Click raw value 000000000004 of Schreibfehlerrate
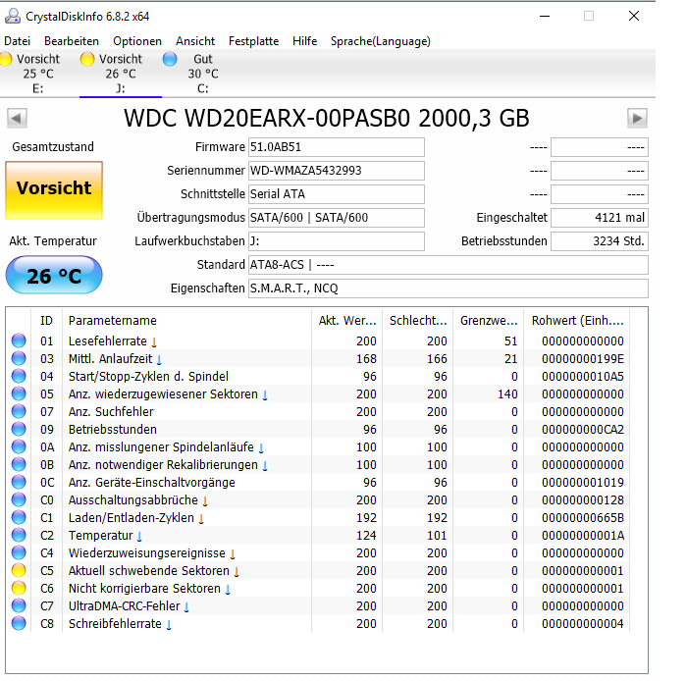This screenshot has height=681, width=687. [x=583, y=624]
